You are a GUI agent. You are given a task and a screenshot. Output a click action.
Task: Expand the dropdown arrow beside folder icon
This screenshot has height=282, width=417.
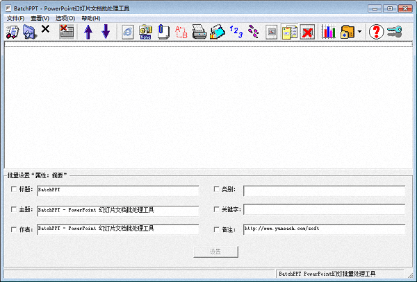[x=359, y=32]
